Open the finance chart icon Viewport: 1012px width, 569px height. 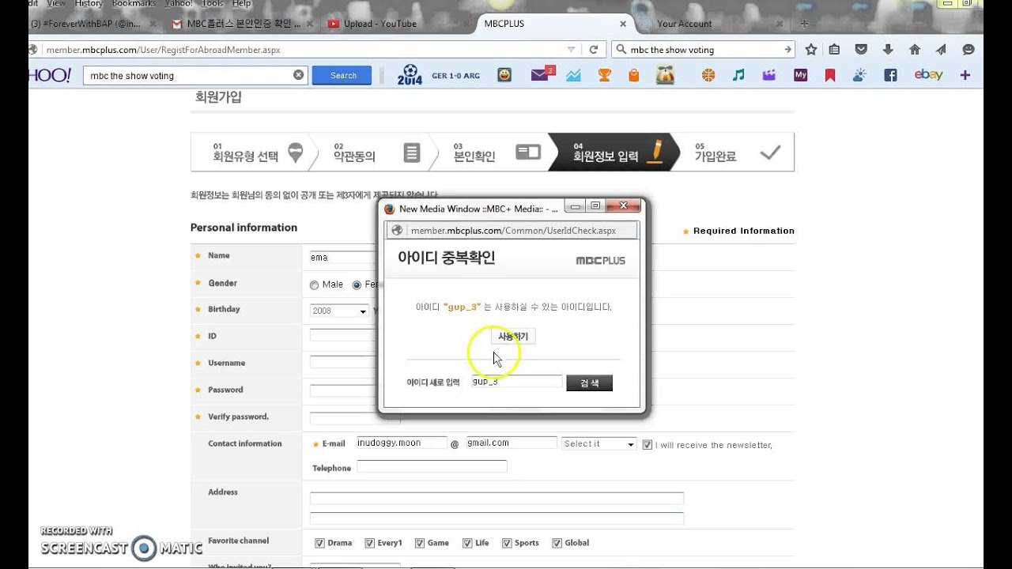(573, 75)
